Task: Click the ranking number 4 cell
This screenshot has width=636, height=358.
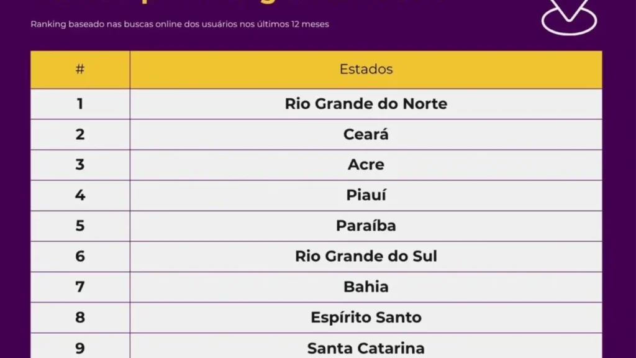Action: click(80, 196)
